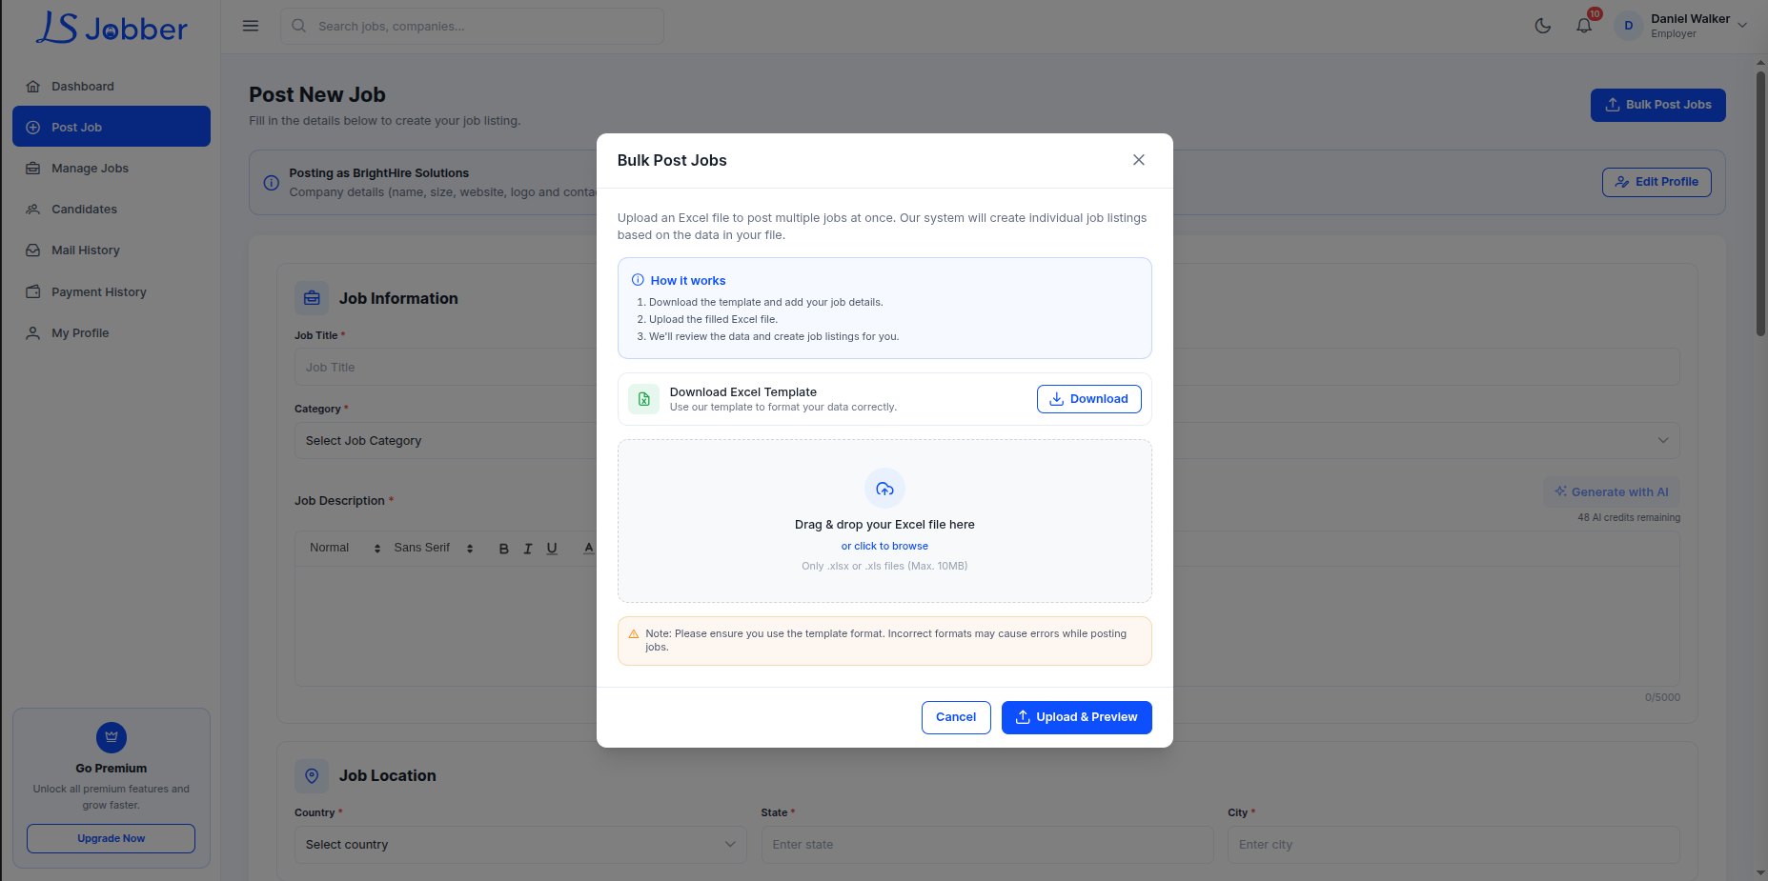Toggle underline formatting in editor
Screen dimensions: 1768x881
click(552, 549)
